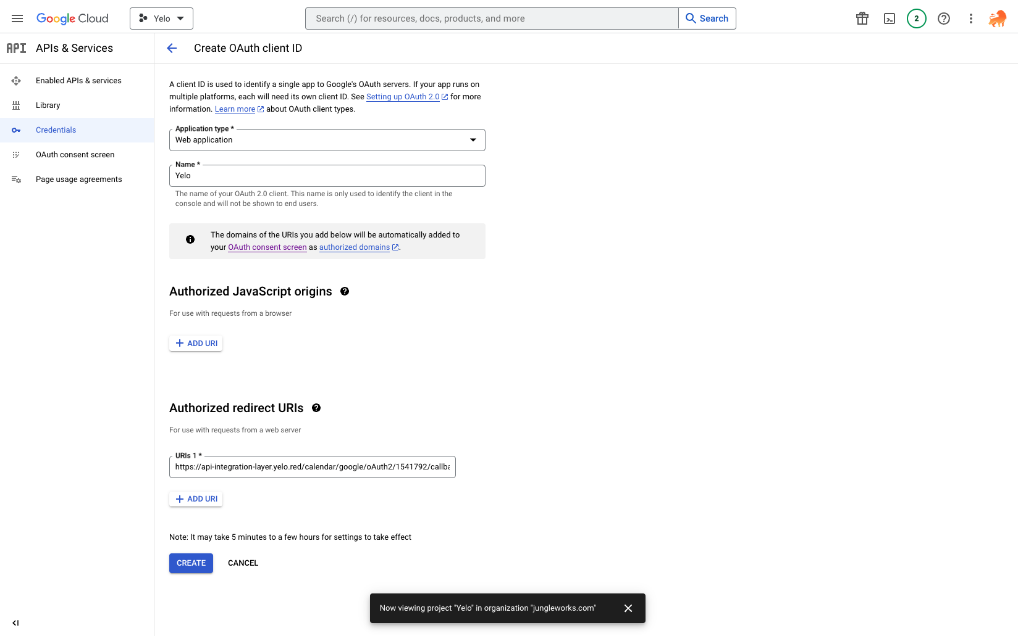The width and height of the screenshot is (1018, 636).
Task: Open the Yelo project selector dropdown
Action: coord(161,19)
